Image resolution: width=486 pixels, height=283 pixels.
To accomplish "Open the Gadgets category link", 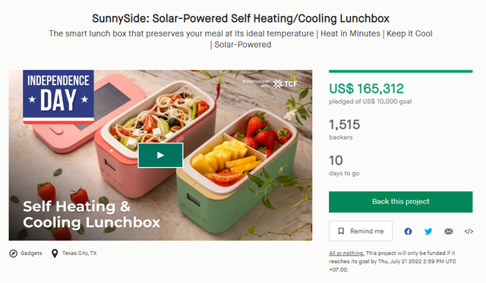I will [x=31, y=253].
